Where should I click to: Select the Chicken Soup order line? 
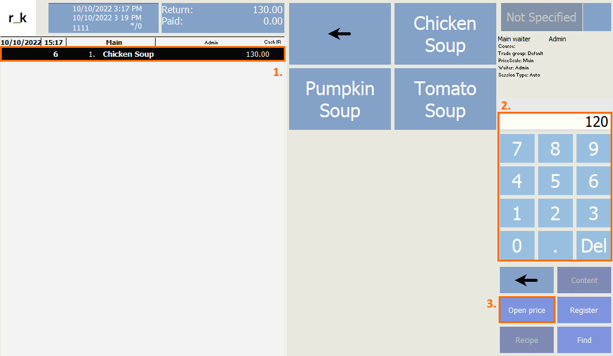(x=142, y=54)
